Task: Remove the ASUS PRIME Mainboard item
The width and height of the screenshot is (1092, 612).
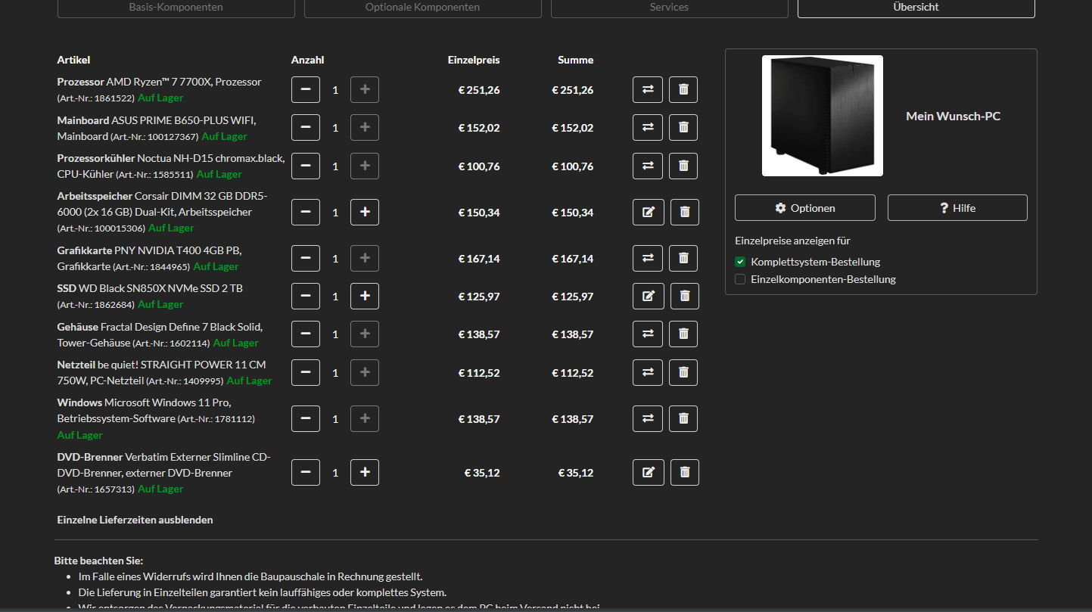Action: coord(683,127)
